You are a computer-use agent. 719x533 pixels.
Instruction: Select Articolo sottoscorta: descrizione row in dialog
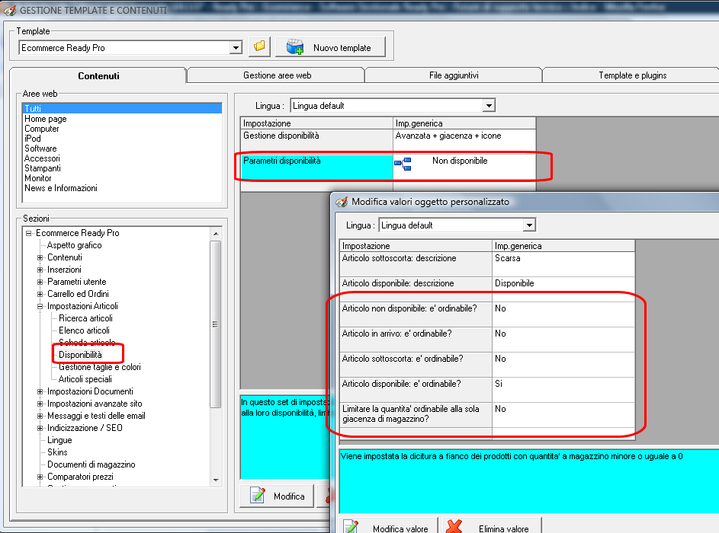coord(416,263)
